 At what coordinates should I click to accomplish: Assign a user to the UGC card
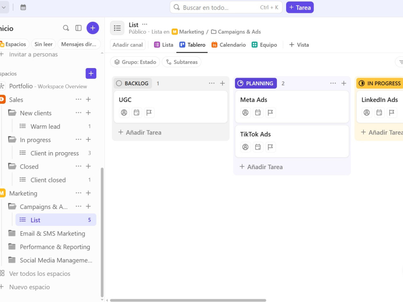tap(124, 112)
